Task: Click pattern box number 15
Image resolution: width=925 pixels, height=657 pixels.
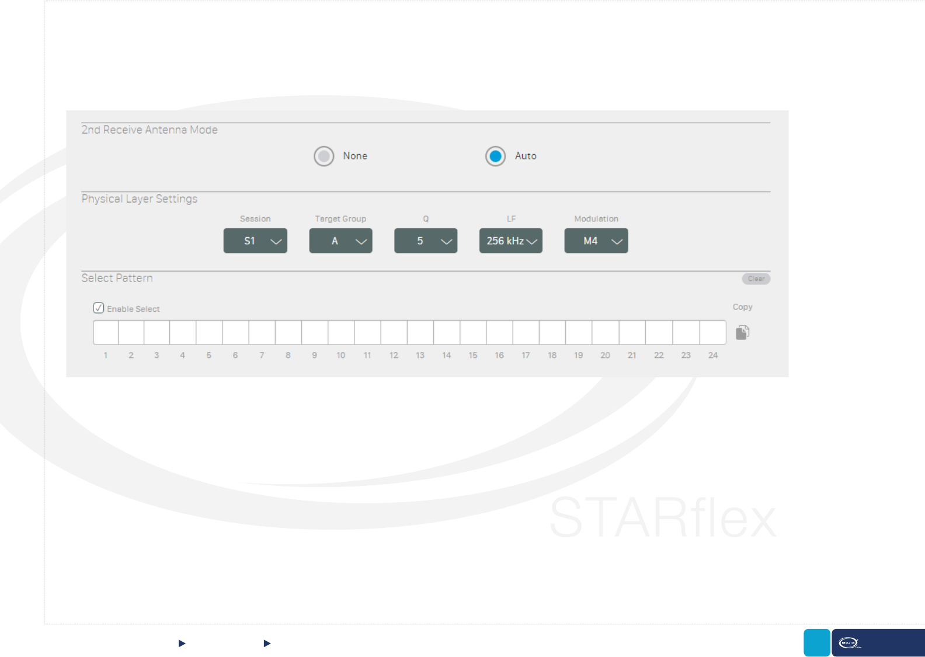Action: [x=473, y=332]
